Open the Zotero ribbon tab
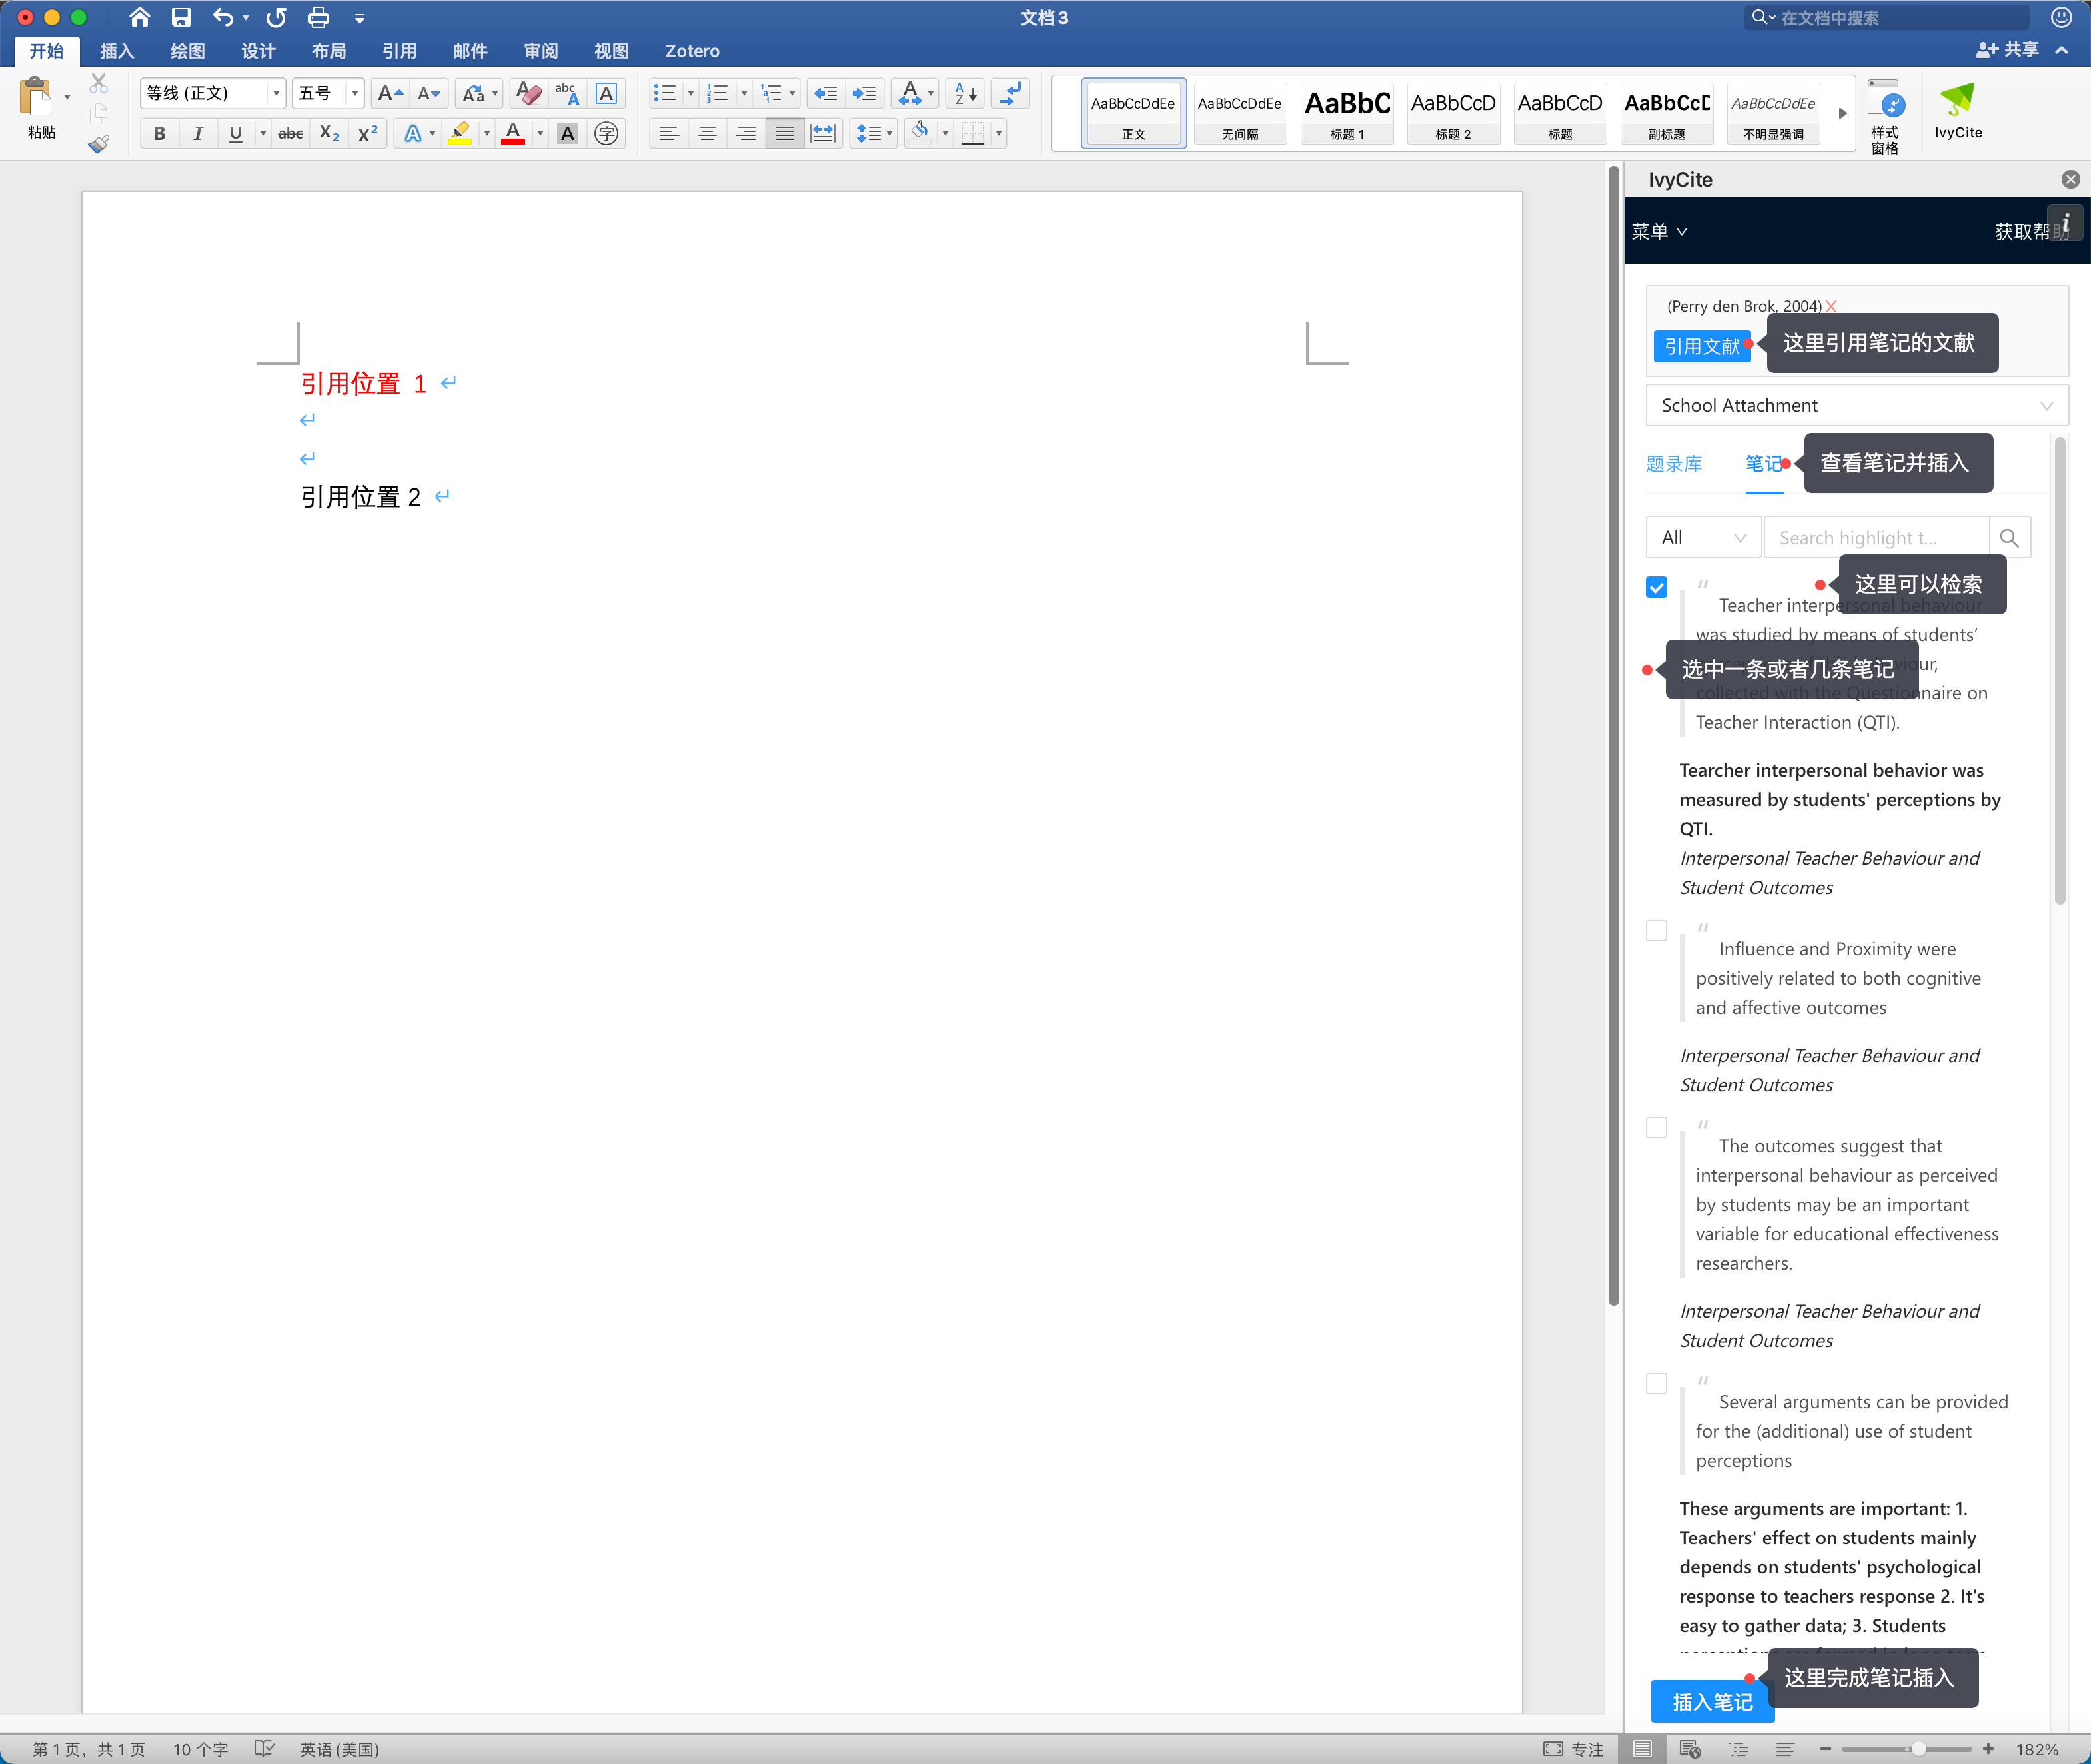The height and width of the screenshot is (1764, 2091). click(x=692, y=51)
